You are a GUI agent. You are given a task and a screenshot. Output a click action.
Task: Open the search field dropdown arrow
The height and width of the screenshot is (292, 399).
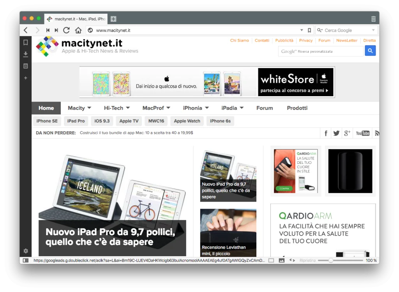pyautogui.click(x=373, y=30)
